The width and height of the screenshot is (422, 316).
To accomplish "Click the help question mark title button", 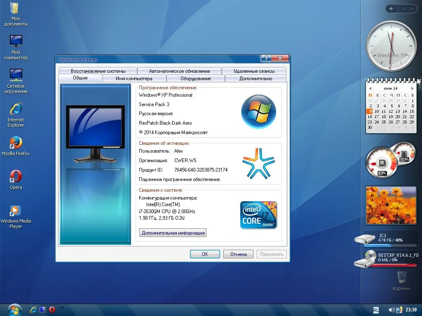I will [266, 58].
